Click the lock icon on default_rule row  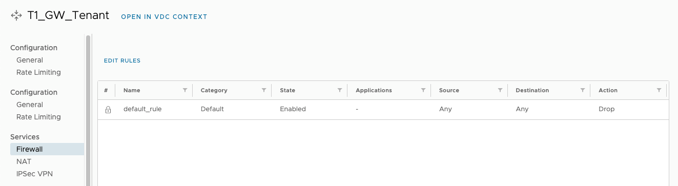[x=108, y=109]
